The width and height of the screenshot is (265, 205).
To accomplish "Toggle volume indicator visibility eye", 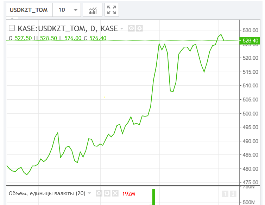I will click(99, 193).
